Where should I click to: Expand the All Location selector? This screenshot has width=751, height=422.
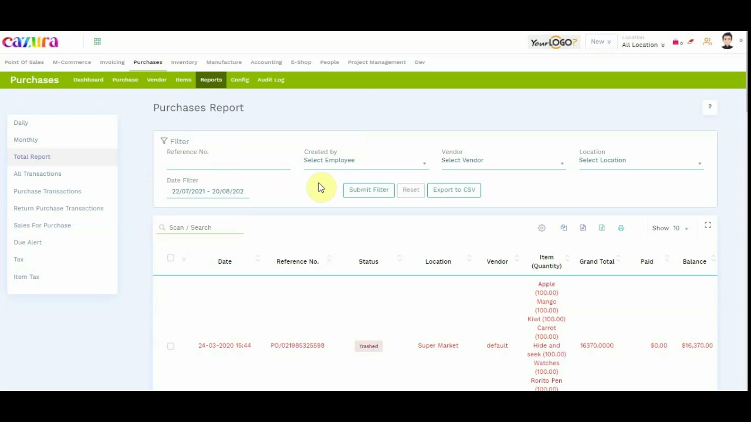643,45
